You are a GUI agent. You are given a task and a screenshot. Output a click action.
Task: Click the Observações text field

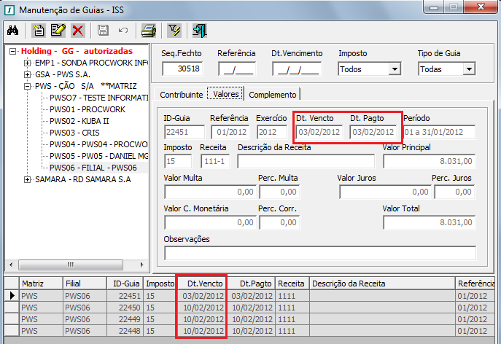[320, 254]
